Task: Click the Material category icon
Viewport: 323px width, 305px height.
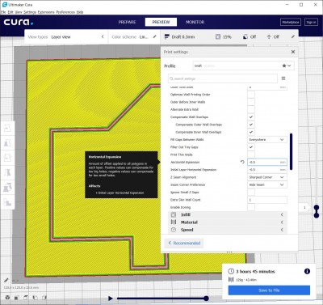Action: pos(174,222)
